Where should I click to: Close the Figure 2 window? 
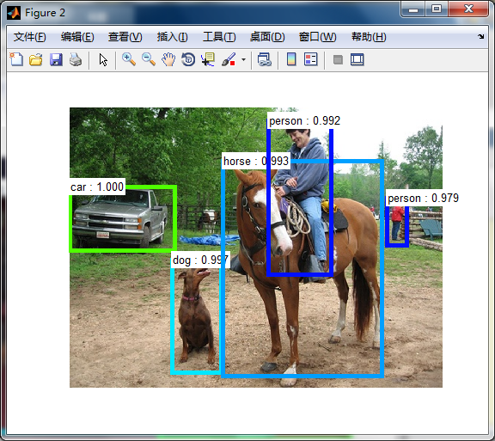tap(468, 9)
